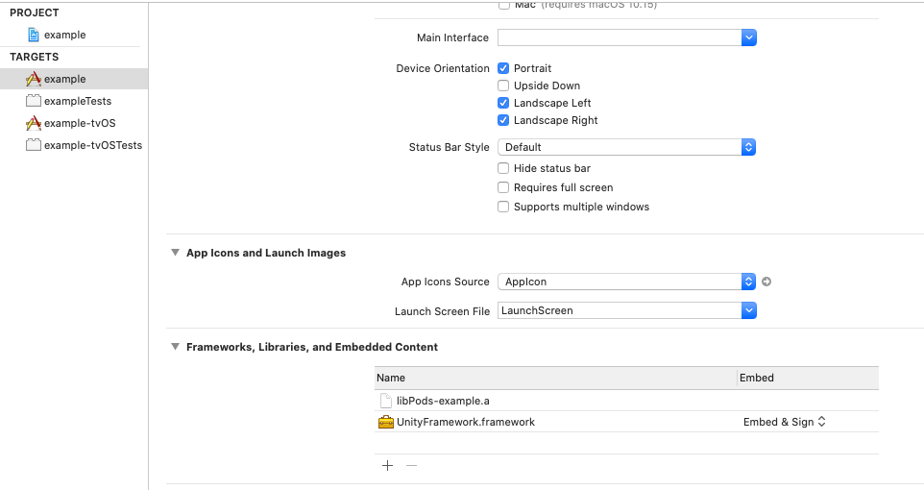Image resolution: width=924 pixels, height=490 pixels.
Task: Click the exampleTests target bundle icon
Action: pos(34,101)
